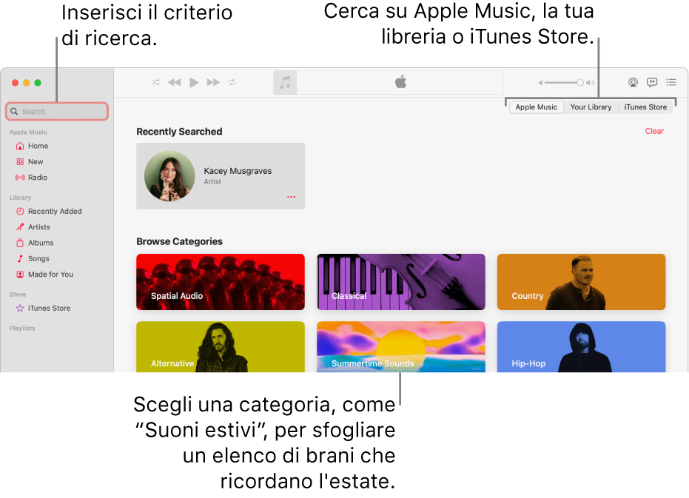The width and height of the screenshot is (689, 498).
Task: Click the Albums icon
Action: coord(20,243)
